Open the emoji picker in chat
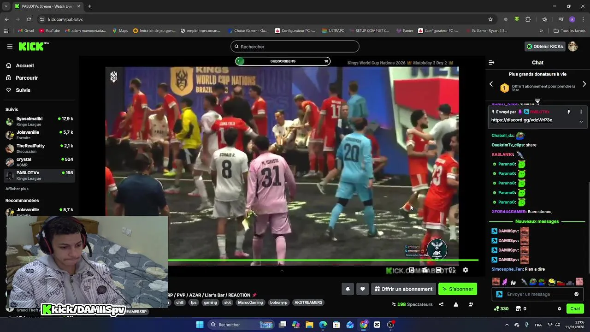Image resolution: width=590 pixels, height=332 pixels. pos(576,294)
